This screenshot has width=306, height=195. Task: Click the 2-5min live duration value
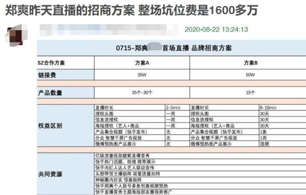coord(173,108)
